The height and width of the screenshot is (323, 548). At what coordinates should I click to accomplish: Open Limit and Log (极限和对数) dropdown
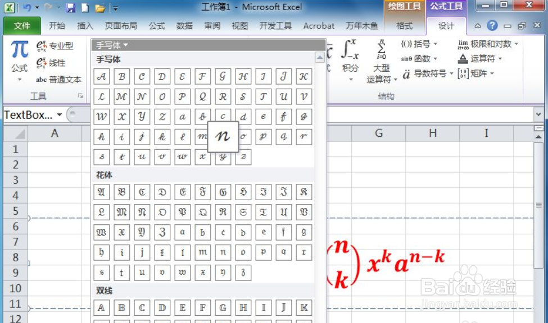click(488, 44)
